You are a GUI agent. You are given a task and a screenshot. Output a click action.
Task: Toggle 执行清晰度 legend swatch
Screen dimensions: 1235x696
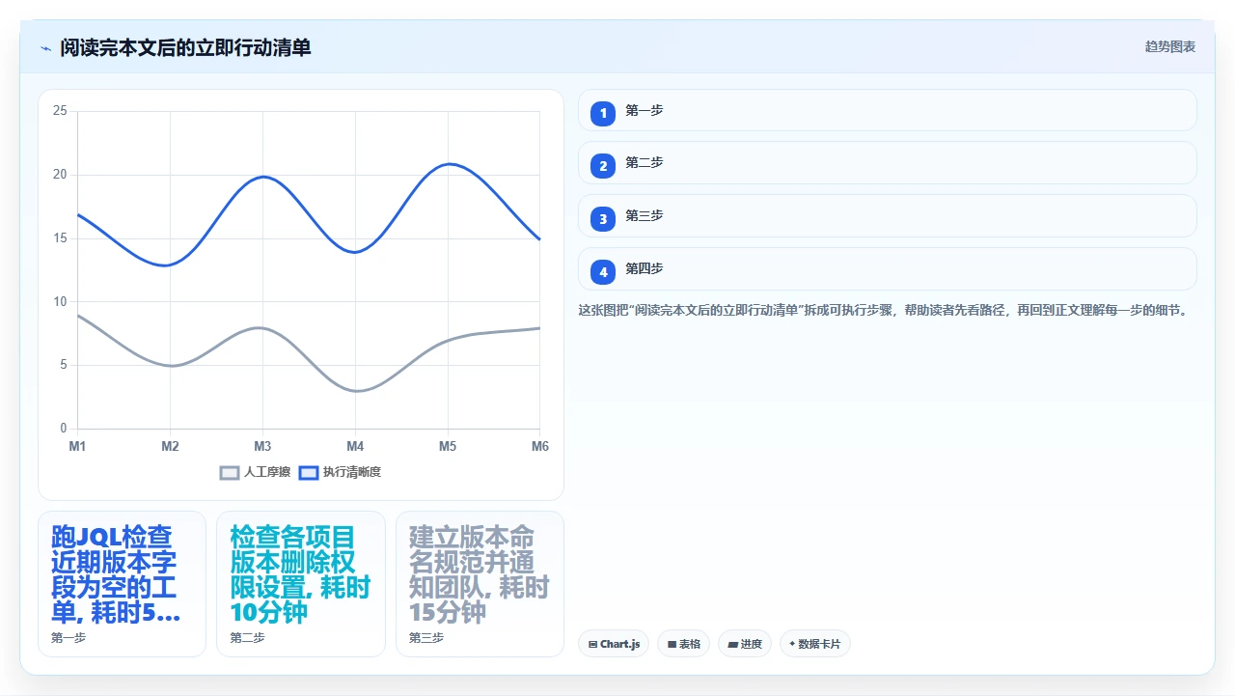coord(309,473)
